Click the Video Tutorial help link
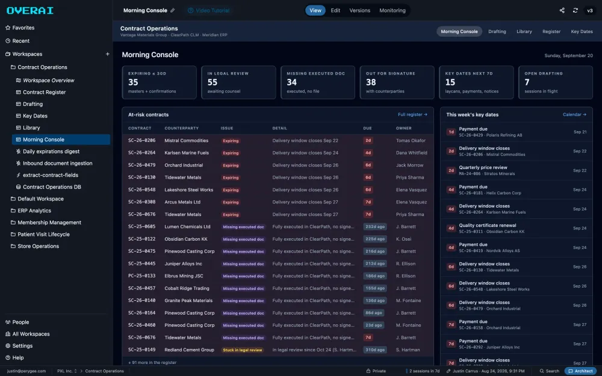602x376 pixels. click(x=208, y=10)
